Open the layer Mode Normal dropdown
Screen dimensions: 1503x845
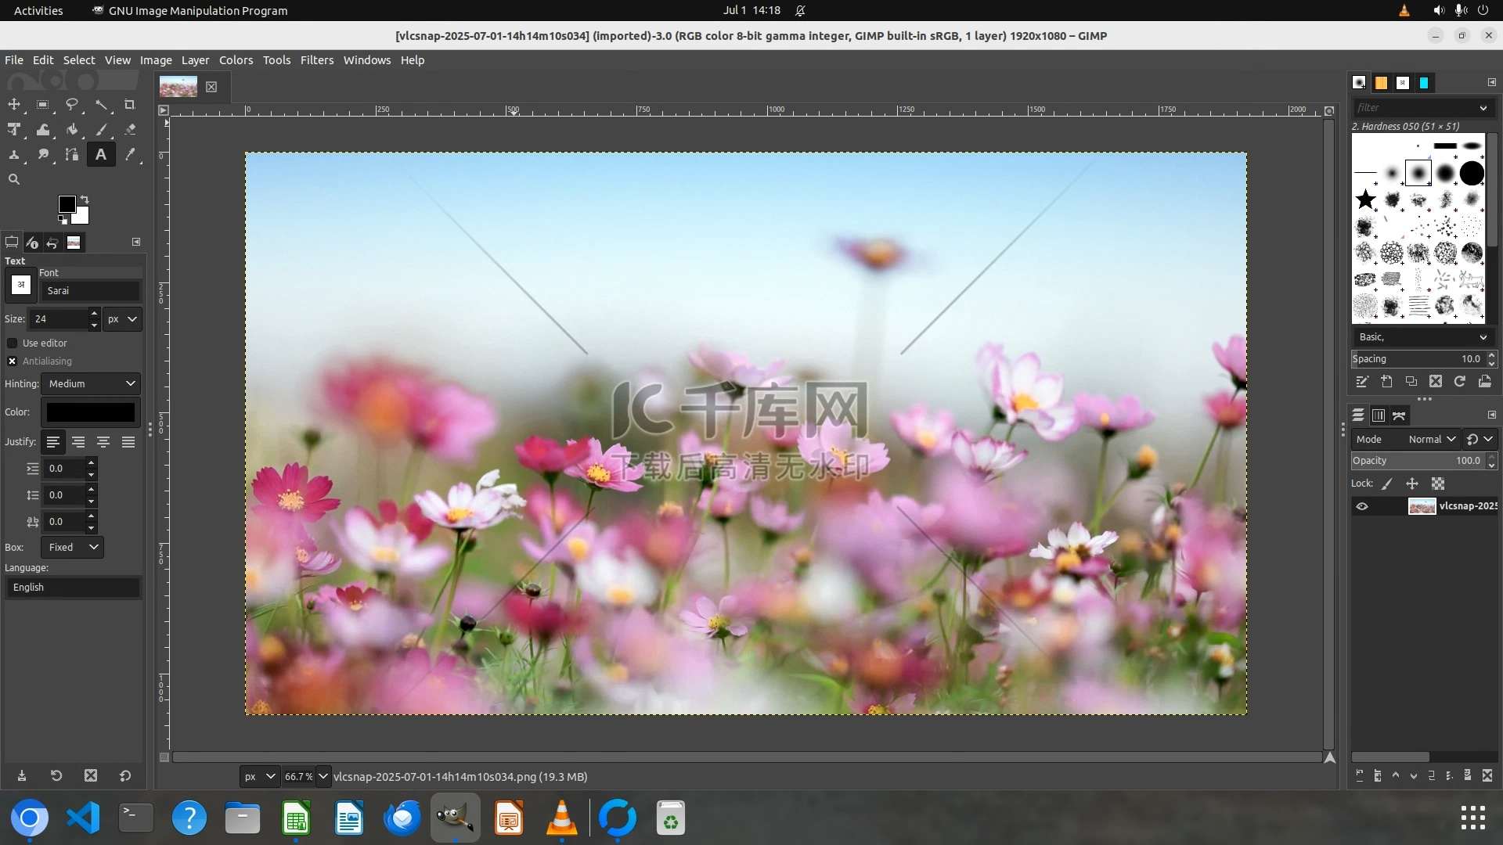1431,440
